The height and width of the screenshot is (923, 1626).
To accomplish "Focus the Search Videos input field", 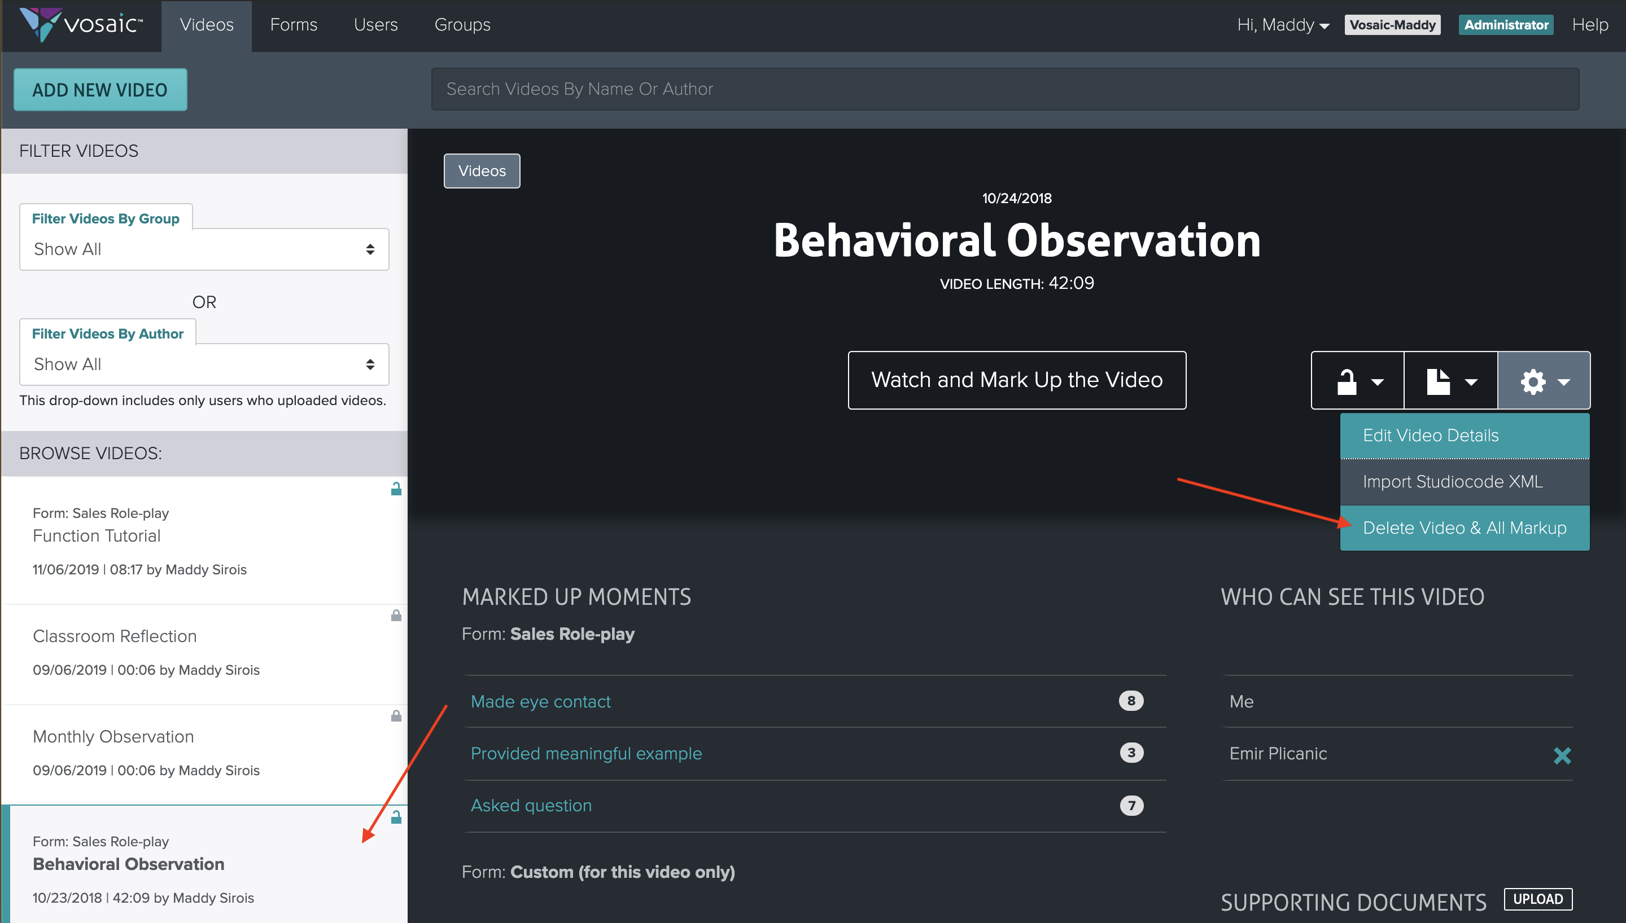I will click(1004, 89).
